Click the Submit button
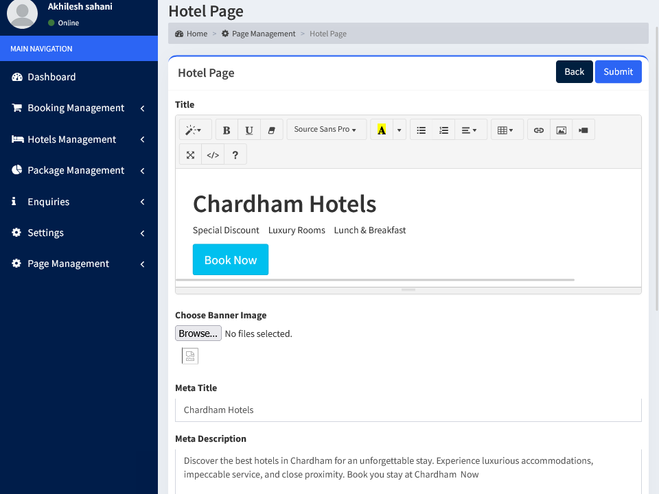 pyautogui.click(x=618, y=71)
